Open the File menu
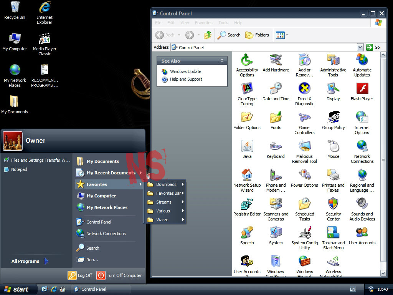Image resolution: width=393 pixels, height=295 pixels. 158,23
